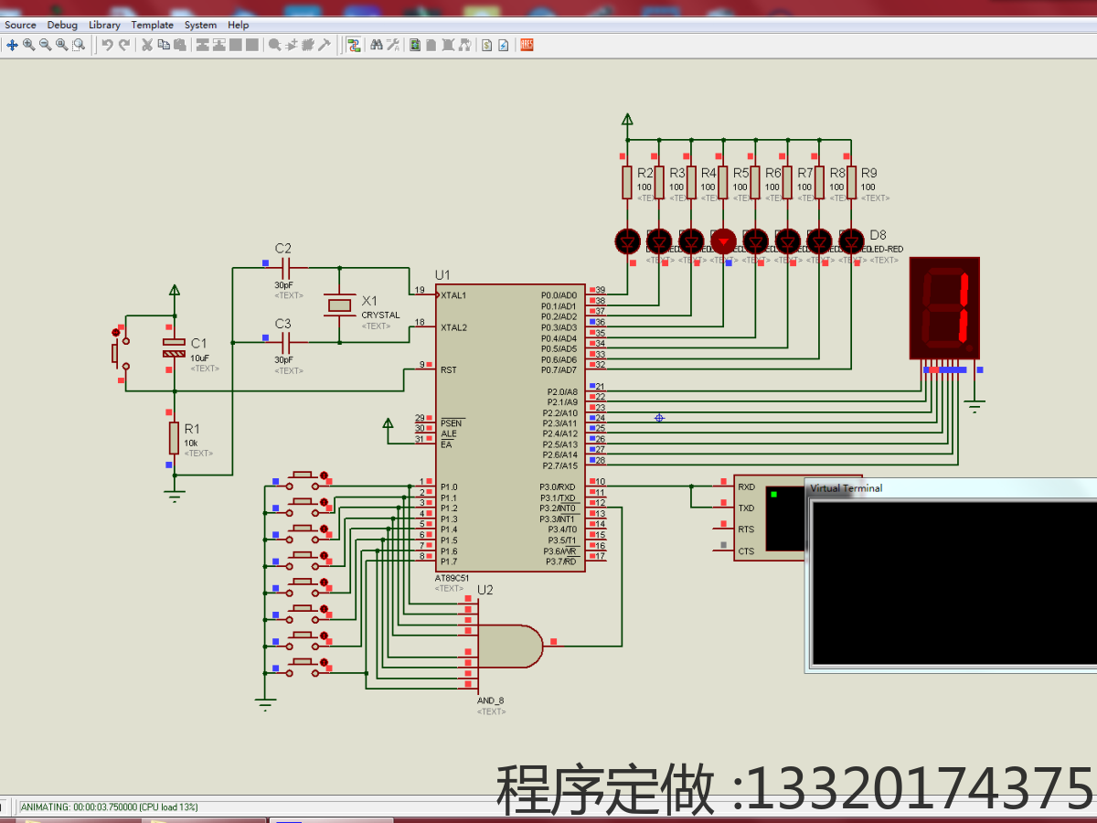Screen dimensions: 1097x823
Task: Open the Template menu
Action: (x=152, y=25)
